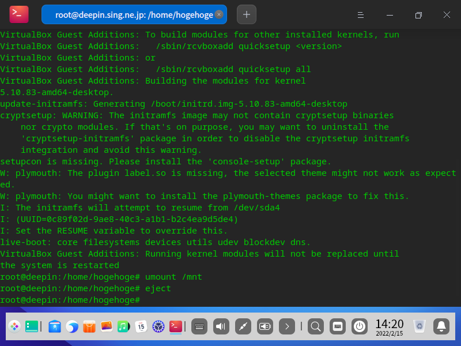Open the trash bin in dock
This screenshot has width=461, height=346.
[x=420, y=326]
